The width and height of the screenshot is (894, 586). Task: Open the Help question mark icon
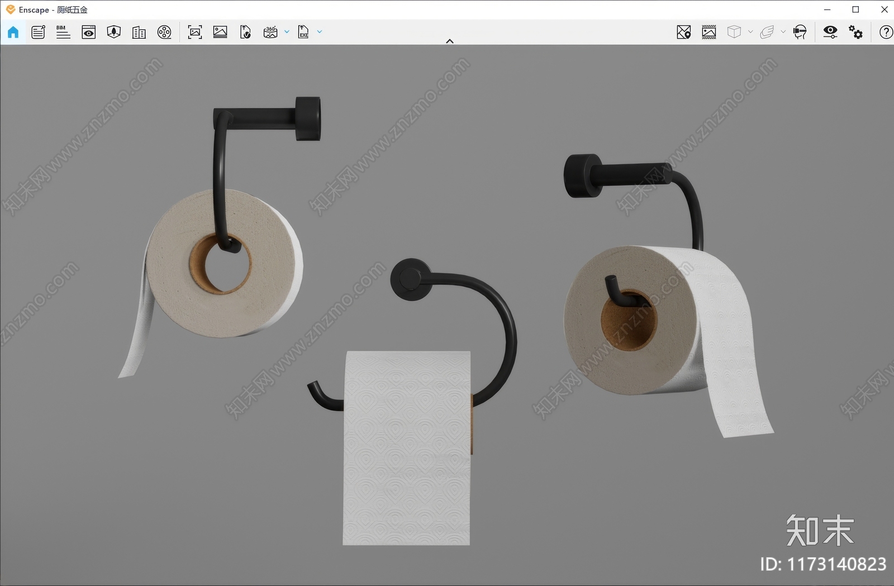(x=886, y=32)
